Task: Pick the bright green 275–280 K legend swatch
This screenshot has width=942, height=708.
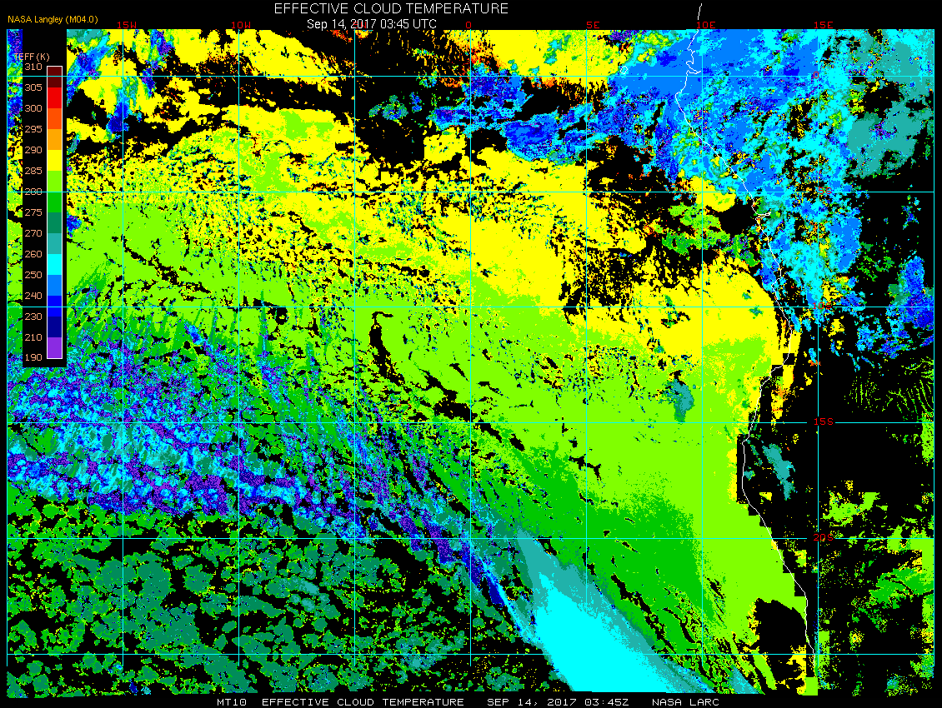Action: click(x=55, y=202)
